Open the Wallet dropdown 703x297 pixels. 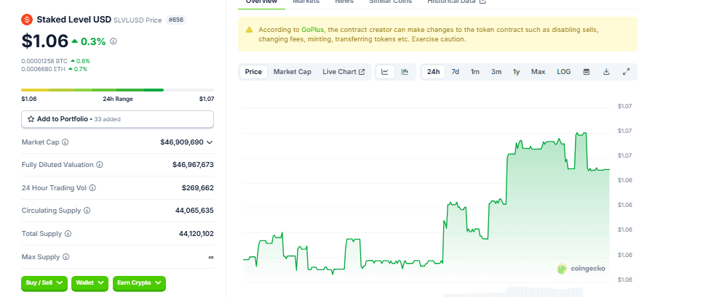[x=90, y=282]
